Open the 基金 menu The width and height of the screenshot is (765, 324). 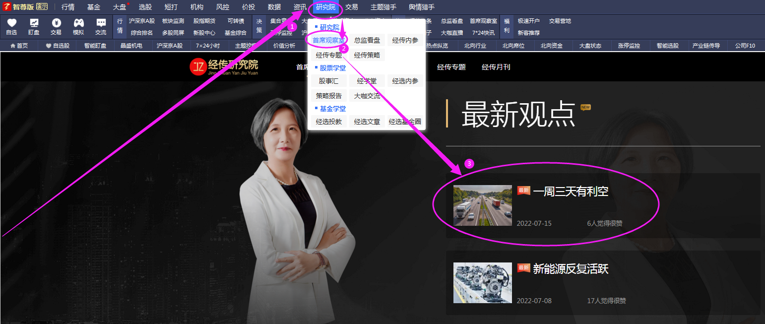point(94,7)
